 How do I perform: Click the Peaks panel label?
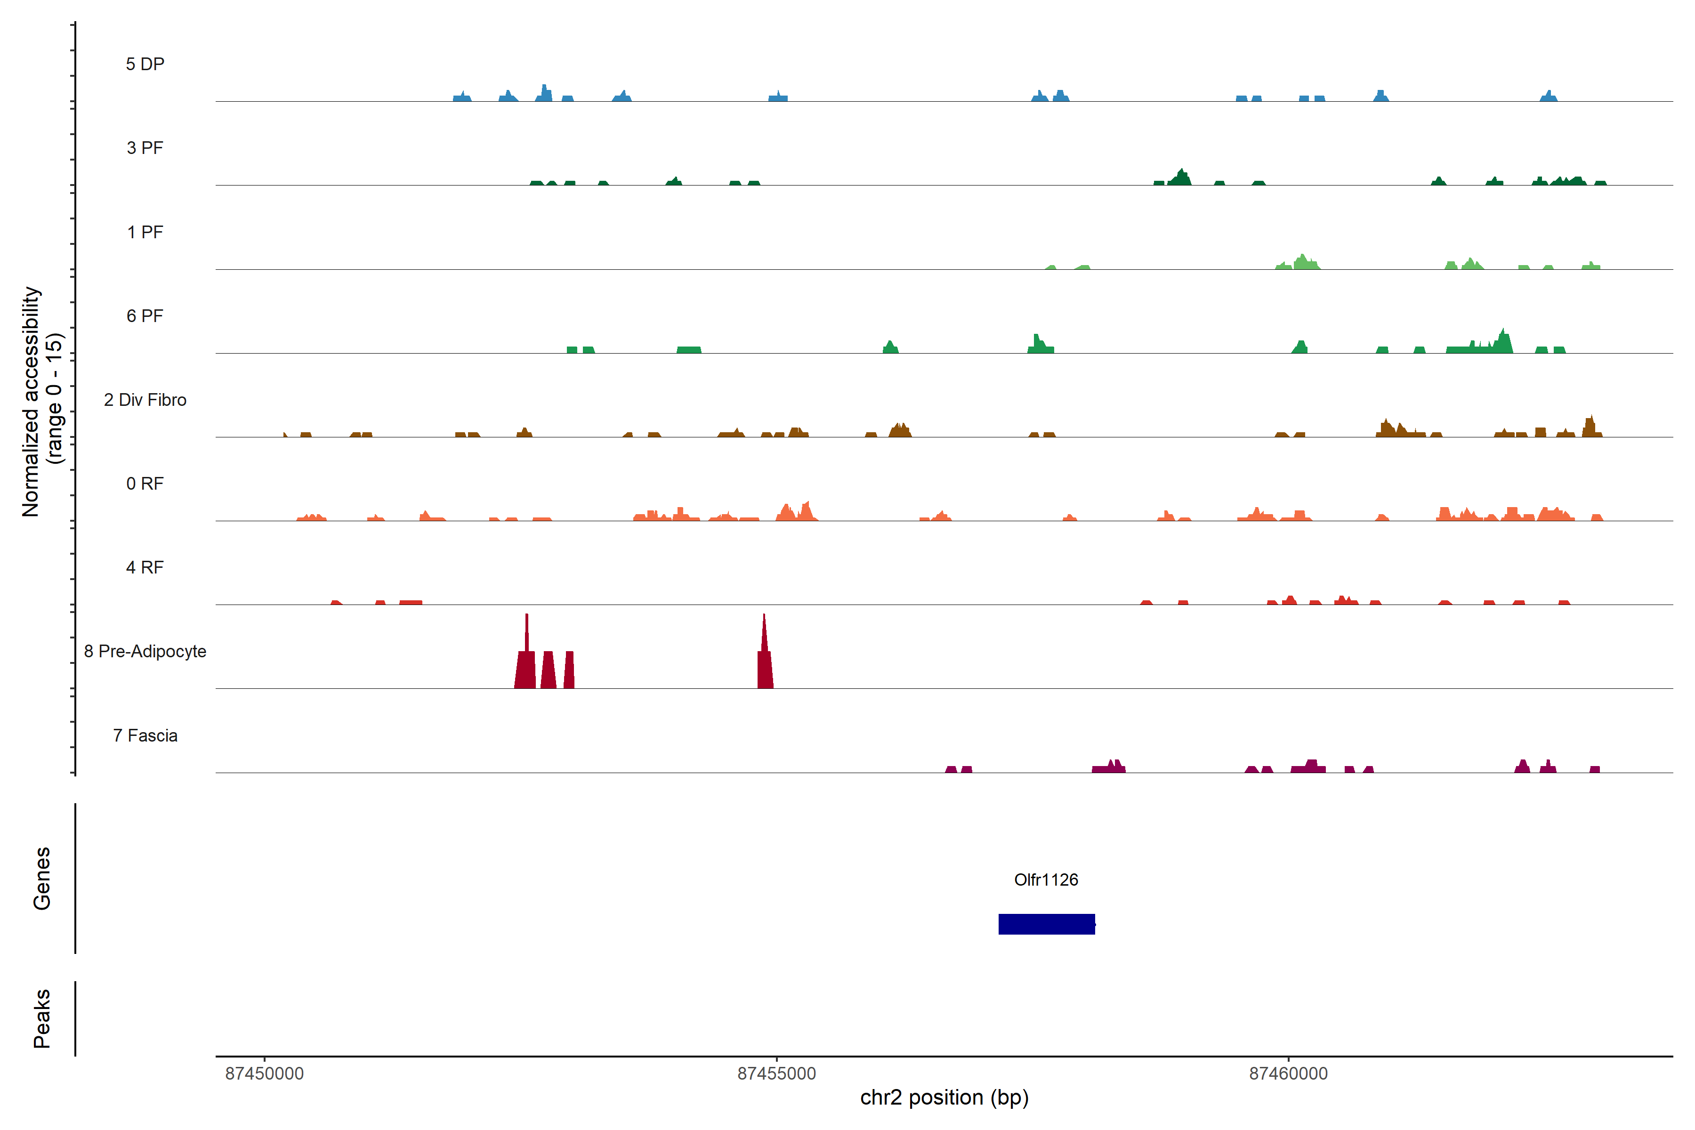[x=42, y=1018]
